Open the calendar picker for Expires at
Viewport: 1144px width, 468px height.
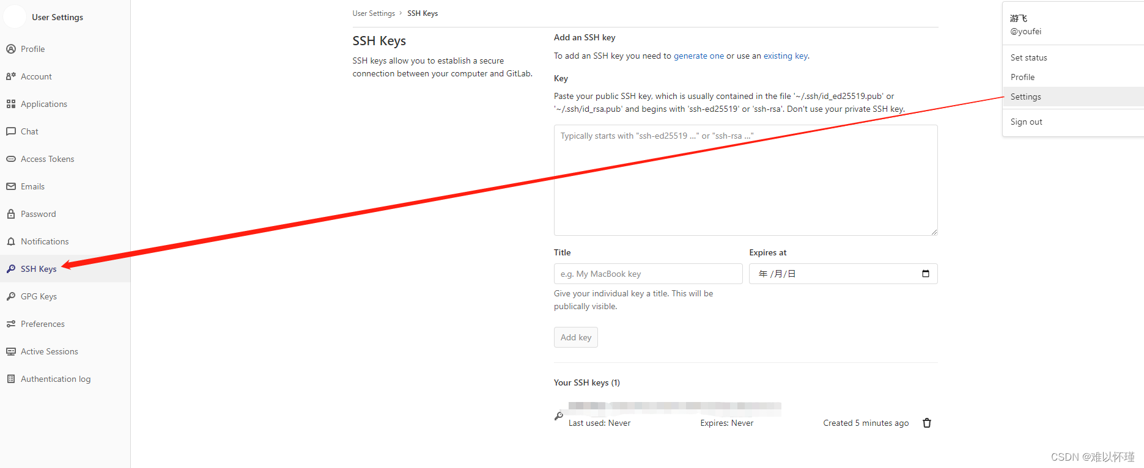[926, 274]
